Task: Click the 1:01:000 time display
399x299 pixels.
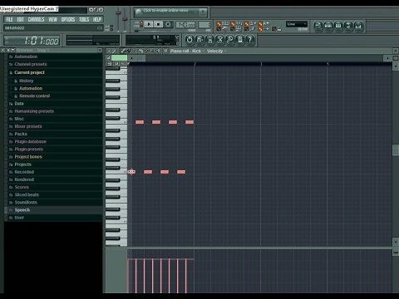Action: [x=32, y=41]
